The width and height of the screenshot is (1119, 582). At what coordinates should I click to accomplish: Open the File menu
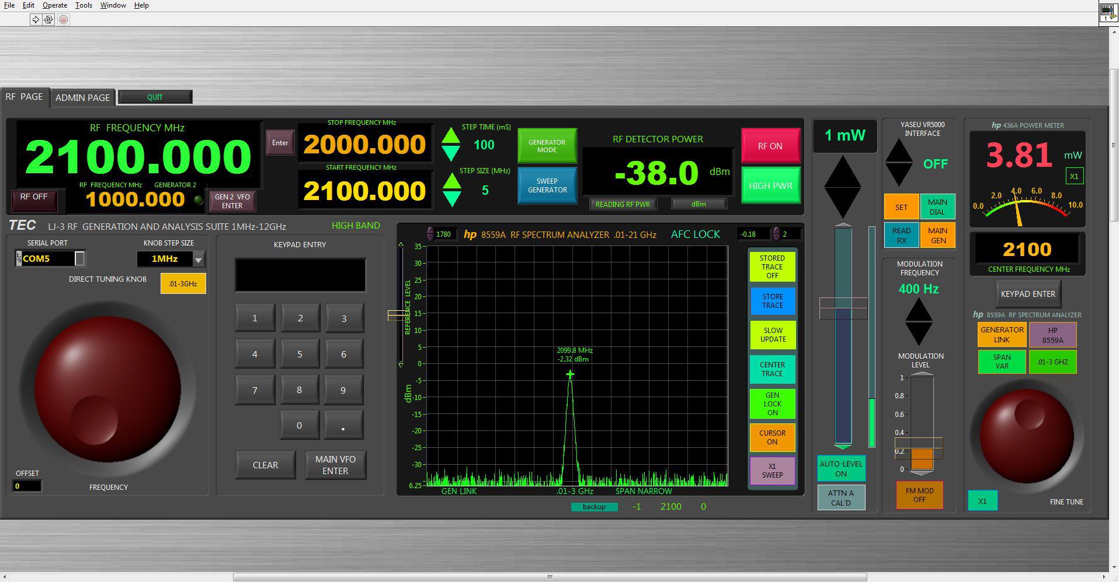(x=9, y=5)
